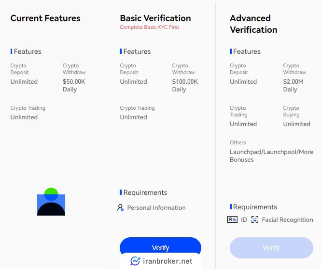Click the Requirements label under Advanced Verification
321x269 pixels.
click(x=255, y=207)
